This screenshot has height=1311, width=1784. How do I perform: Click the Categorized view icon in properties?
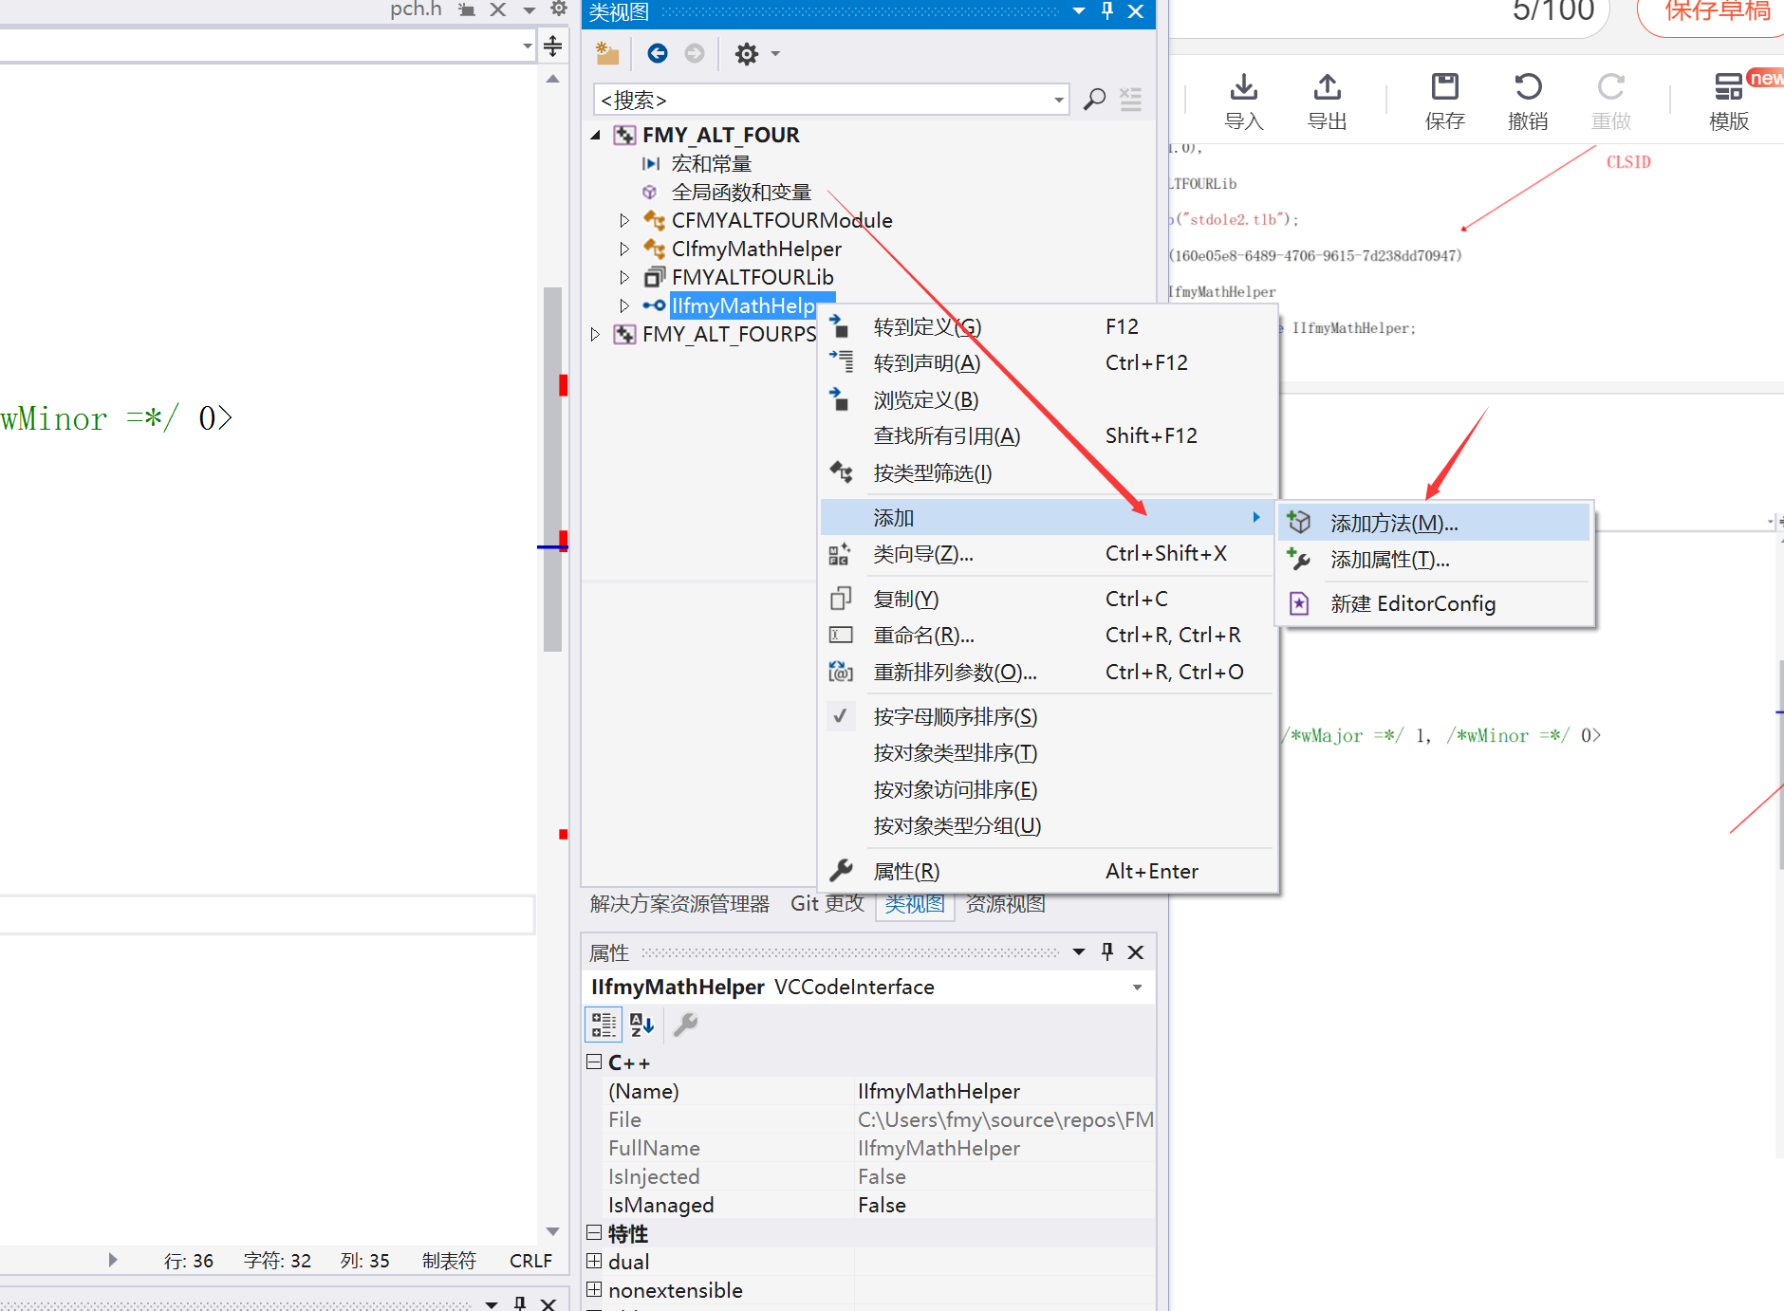coord(604,1025)
